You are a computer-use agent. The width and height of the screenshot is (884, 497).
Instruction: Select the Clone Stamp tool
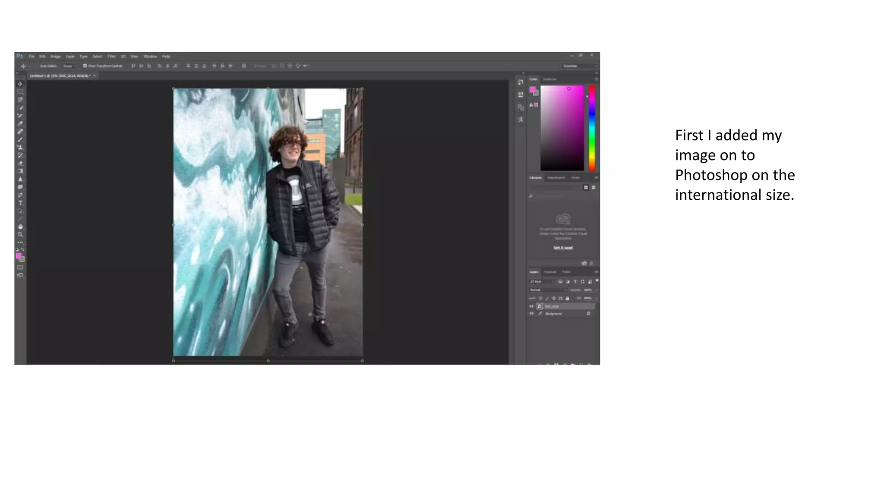click(x=20, y=148)
